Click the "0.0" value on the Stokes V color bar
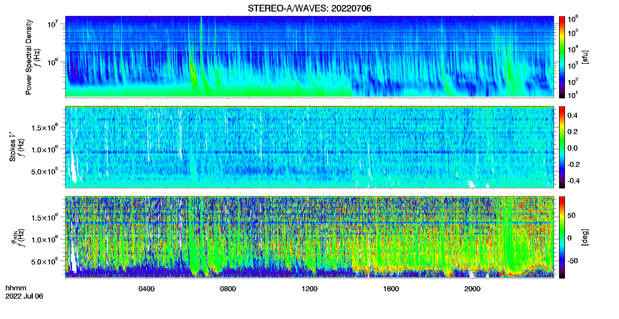The height and width of the screenshot is (319, 619). coord(572,148)
